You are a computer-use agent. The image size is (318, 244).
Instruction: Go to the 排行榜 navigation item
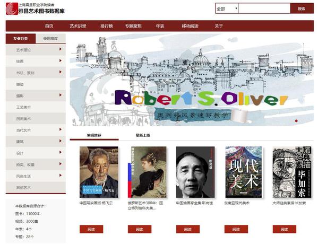point(107,26)
